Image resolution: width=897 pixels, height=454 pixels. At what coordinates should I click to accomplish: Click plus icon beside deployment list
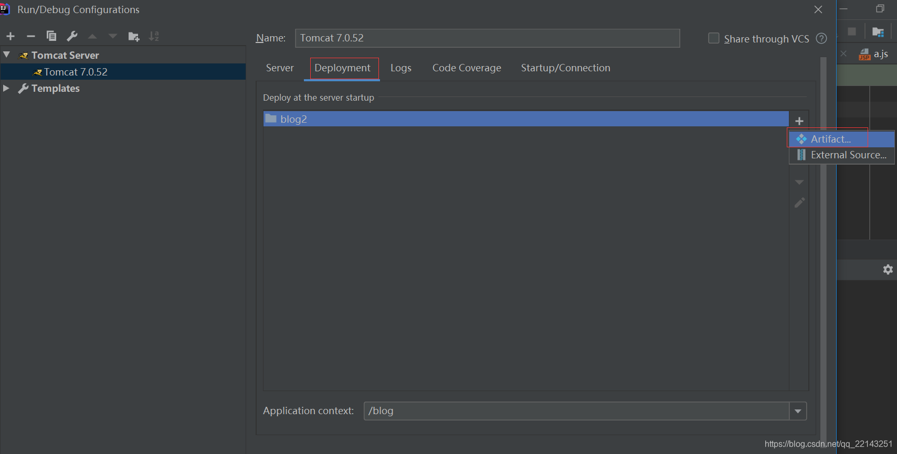(799, 121)
